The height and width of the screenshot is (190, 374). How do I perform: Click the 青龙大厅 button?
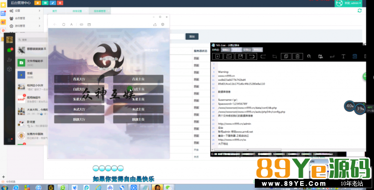[79, 79]
